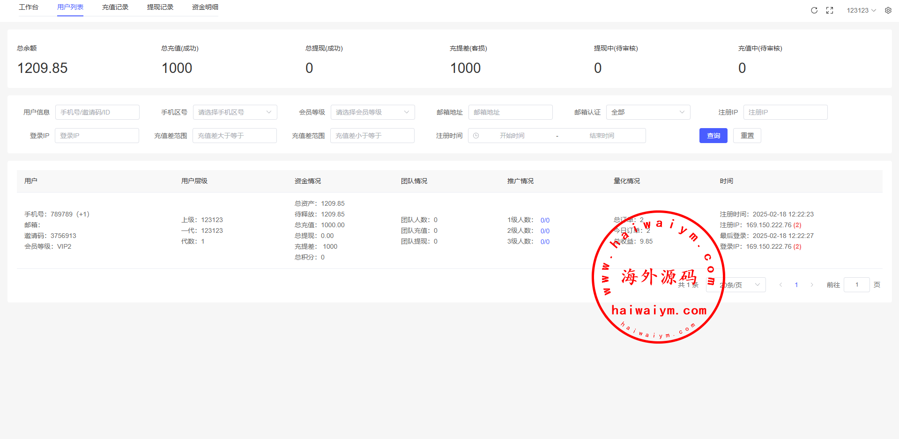This screenshot has width=899, height=439.
Task: Go to previous page arrow
Action: point(780,285)
